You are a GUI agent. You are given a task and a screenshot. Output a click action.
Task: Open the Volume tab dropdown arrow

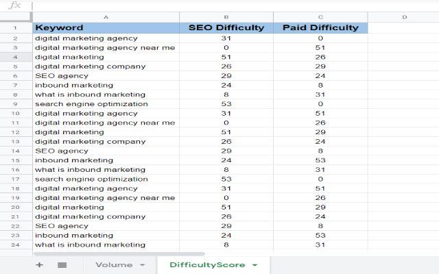(x=142, y=265)
